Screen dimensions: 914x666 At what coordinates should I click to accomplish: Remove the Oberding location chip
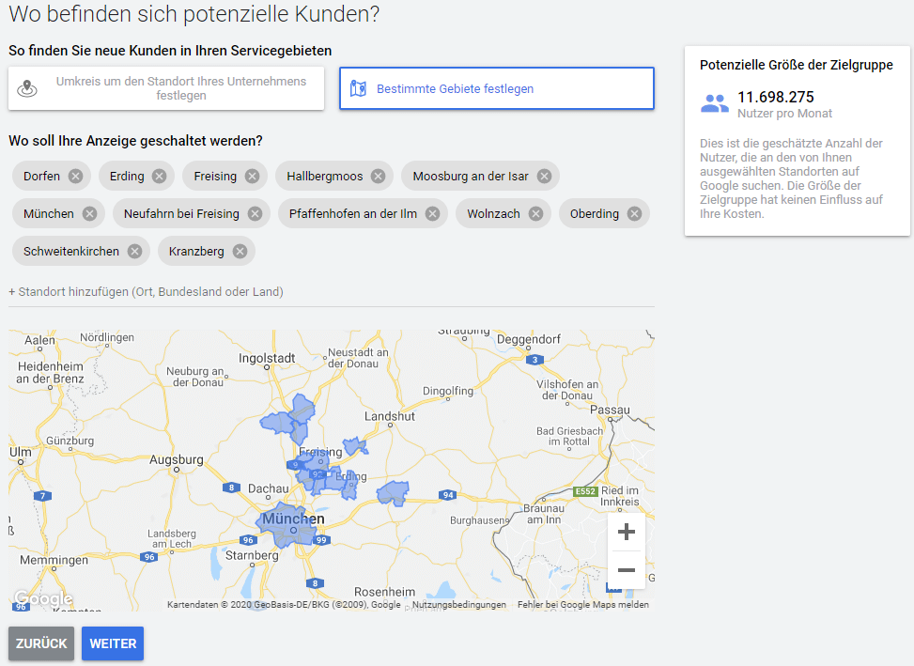pyautogui.click(x=634, y=213)
